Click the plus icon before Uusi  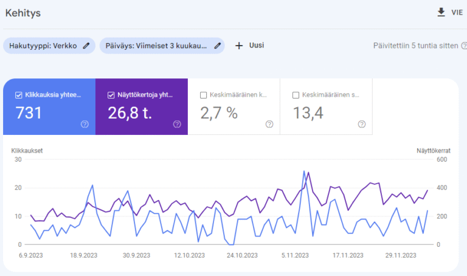pos(239,46)
